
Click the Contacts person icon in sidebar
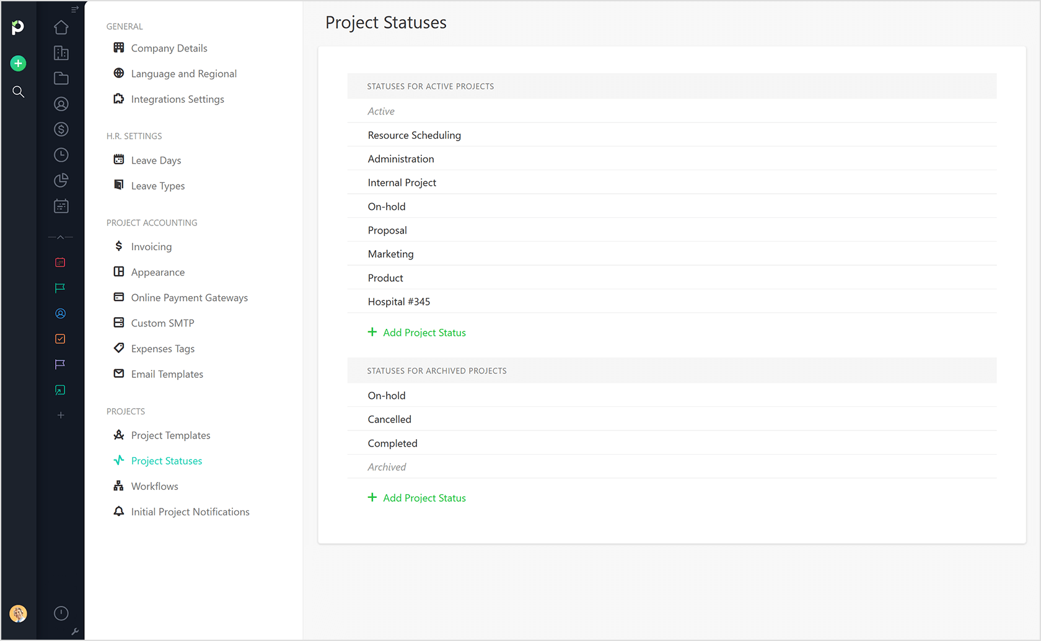click(x=61, y=103)
